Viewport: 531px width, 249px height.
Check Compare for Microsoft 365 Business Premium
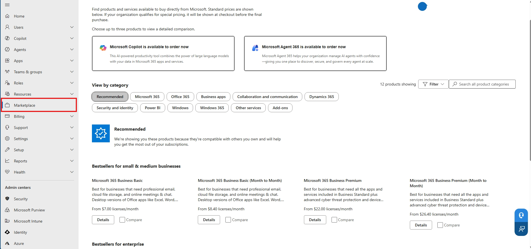(334, 220)
